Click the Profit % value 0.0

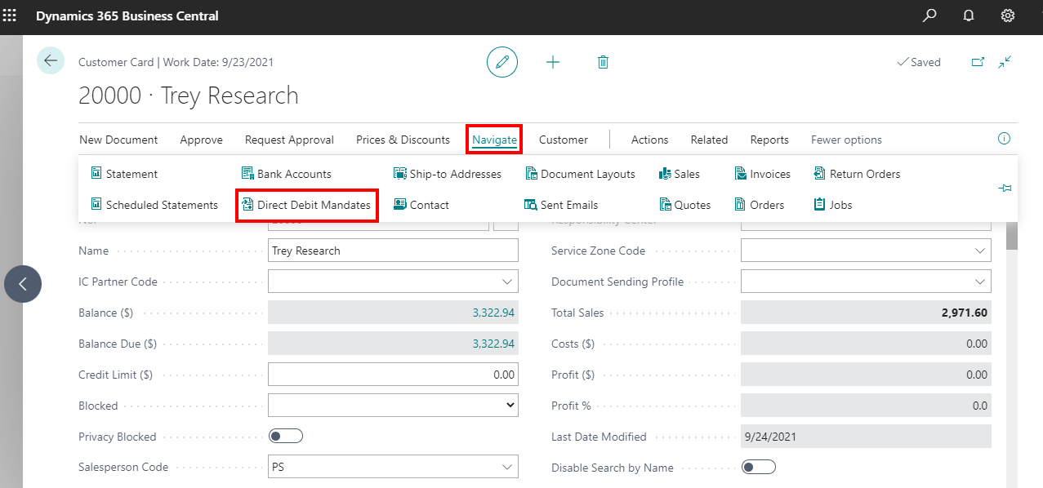[x=979, y=406]
